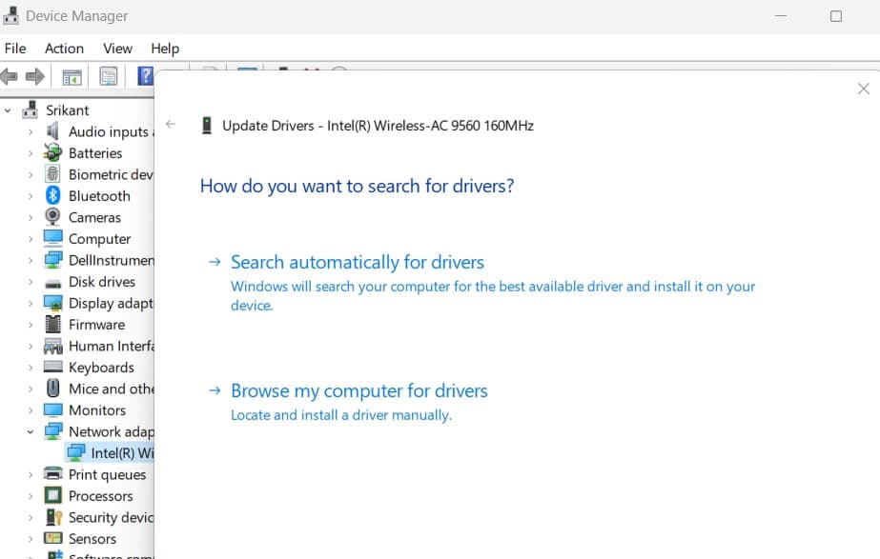Viewport: 880px width, 559px height.
Task: Click the DellInstrumentation icon
Action: click(52, 260)
